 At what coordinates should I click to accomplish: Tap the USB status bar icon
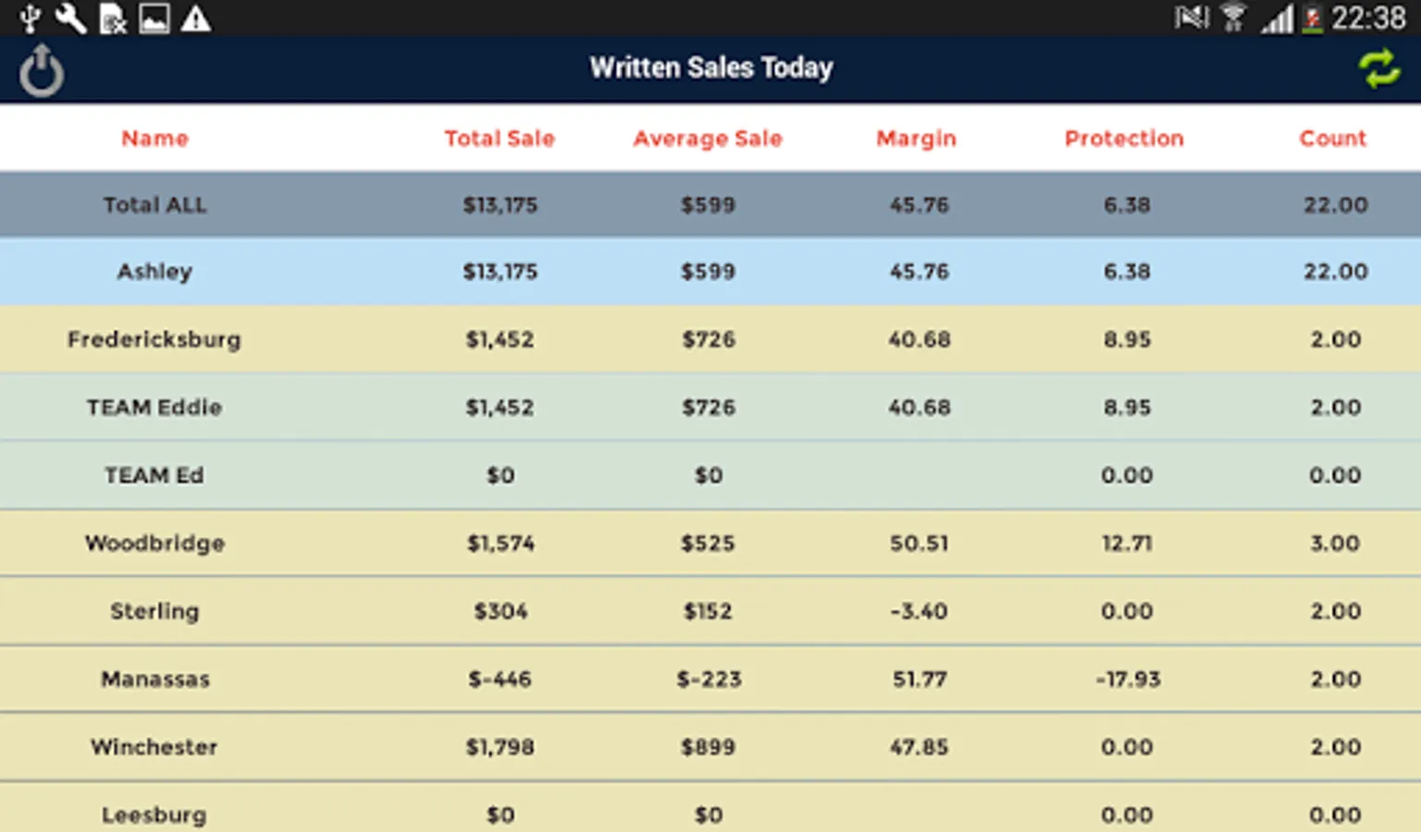pos(31,18)
